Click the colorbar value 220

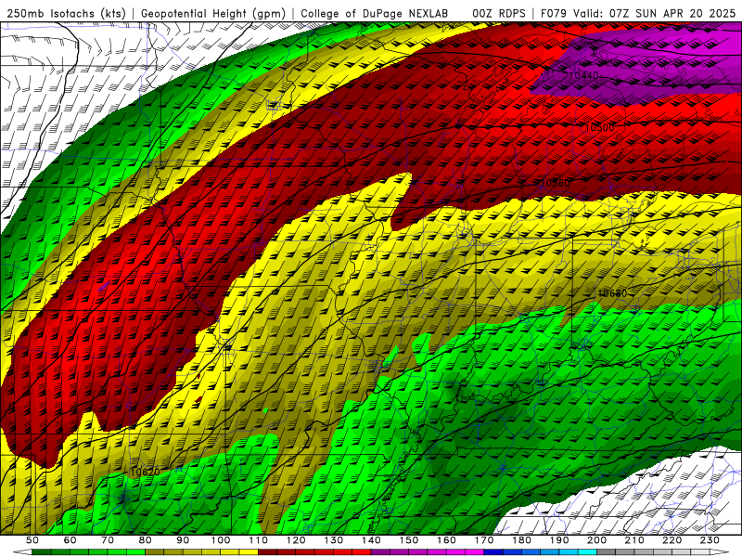point(672,540)
